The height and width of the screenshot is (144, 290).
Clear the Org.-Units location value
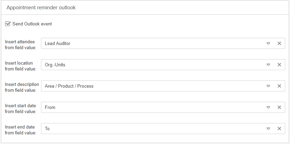pyautogui.click(x=279, y=65)
